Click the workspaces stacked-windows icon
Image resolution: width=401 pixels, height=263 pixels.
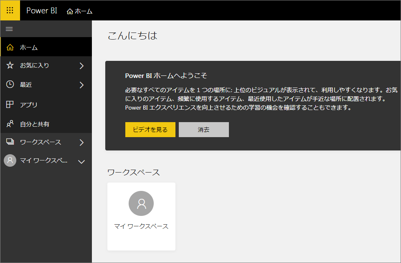10,142
